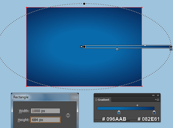
Task: Select the rectangle's top-right anchor point
Action: pos(142,7)
